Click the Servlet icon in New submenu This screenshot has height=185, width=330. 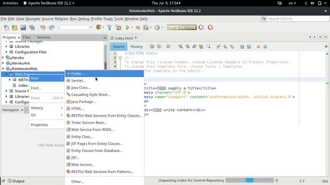(x=68, y=81)
